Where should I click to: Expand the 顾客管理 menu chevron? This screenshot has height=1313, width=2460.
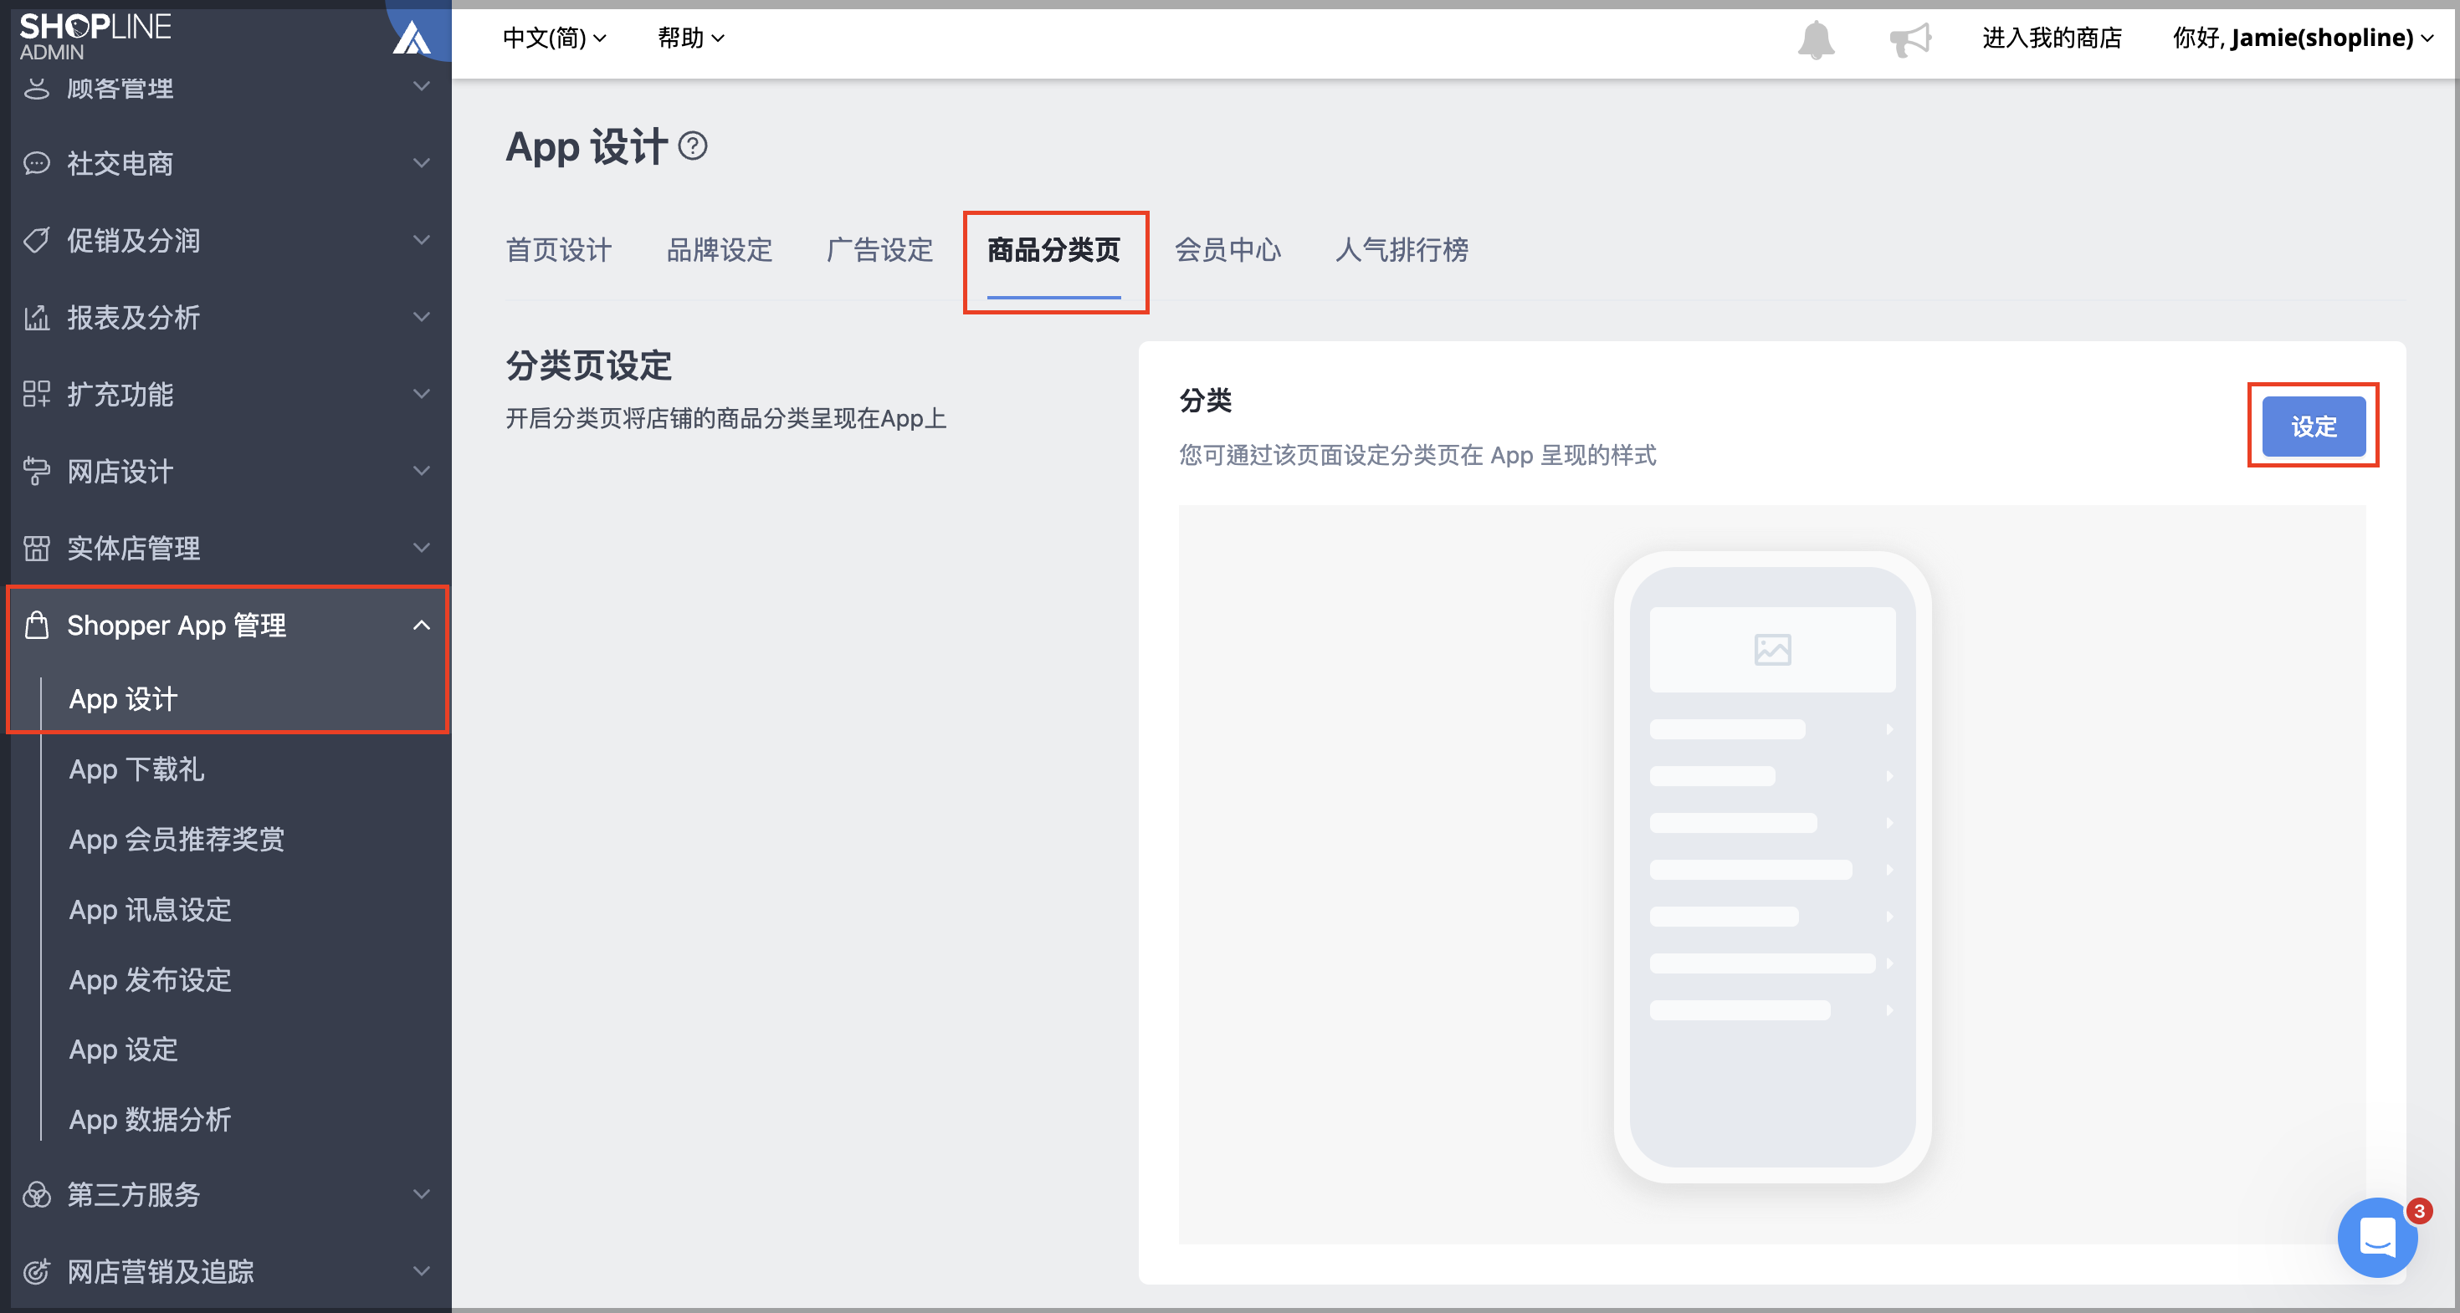[x=421, y=87]
